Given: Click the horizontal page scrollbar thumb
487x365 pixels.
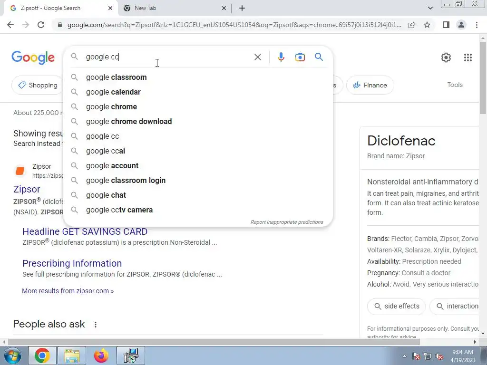Looking at the screenshot, I should (x=214, y=342).
